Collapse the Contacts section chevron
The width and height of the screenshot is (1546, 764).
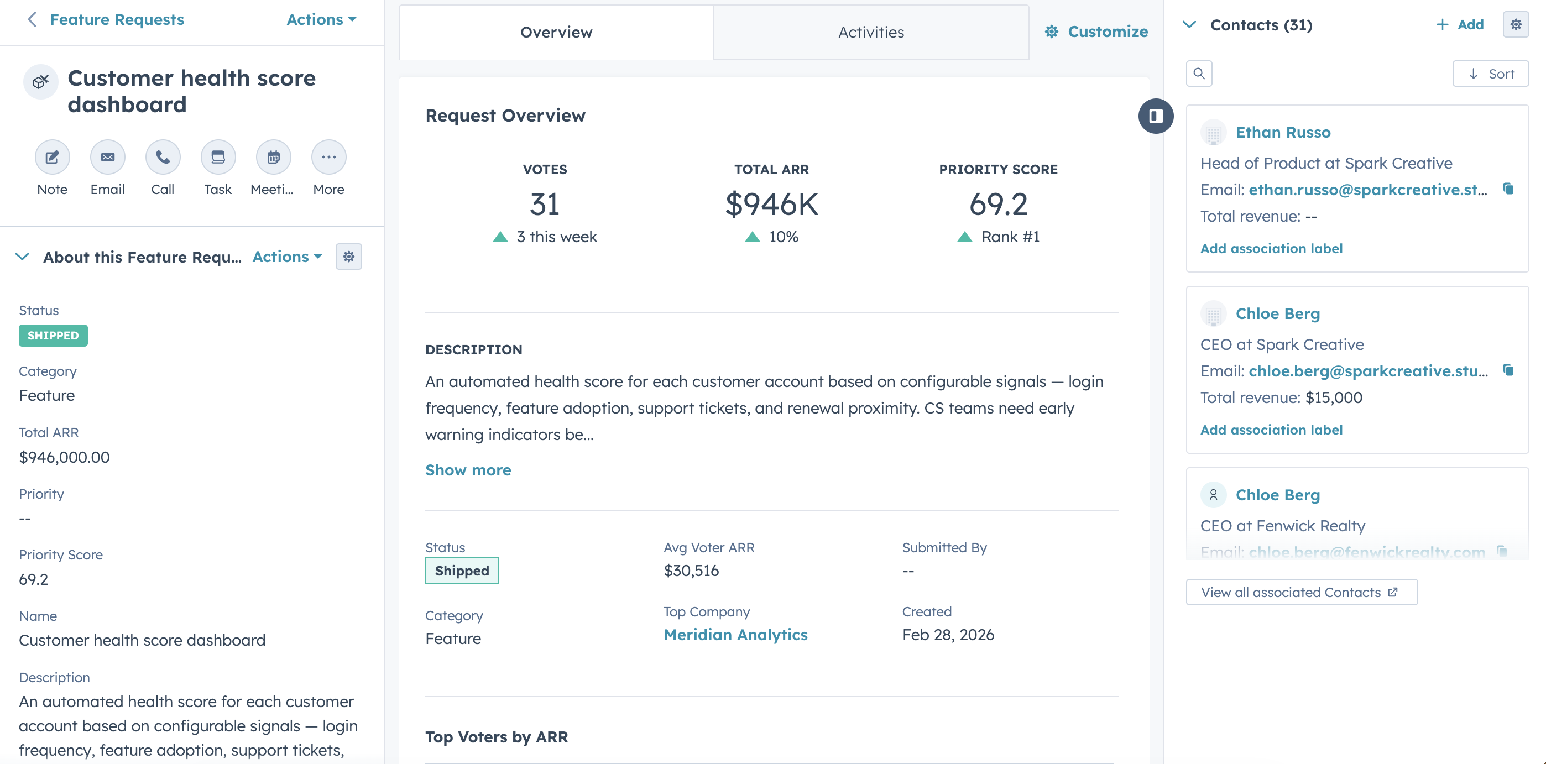click(1189, 25)
